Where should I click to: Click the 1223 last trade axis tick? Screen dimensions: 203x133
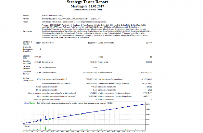144,131
